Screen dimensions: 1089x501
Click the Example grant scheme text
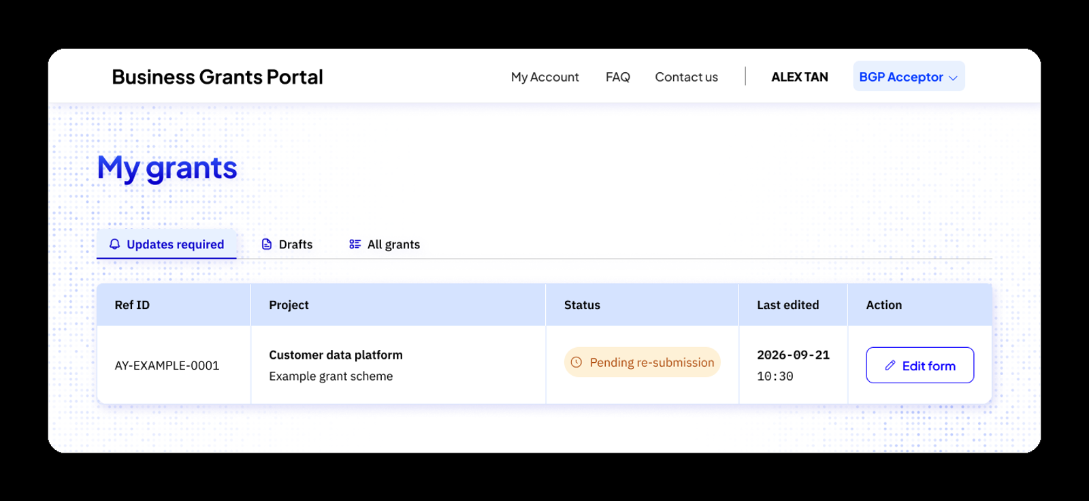coord(331,376)
